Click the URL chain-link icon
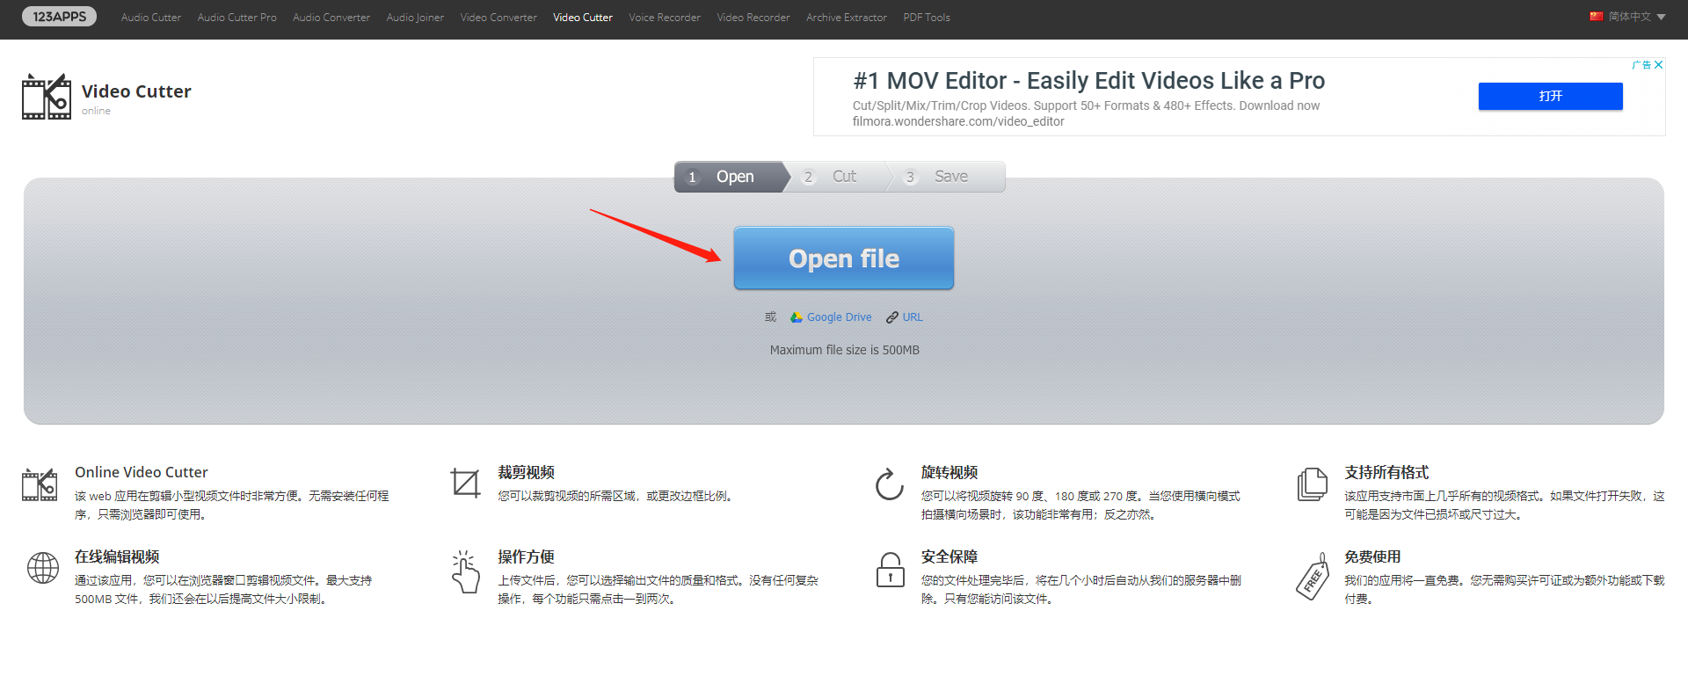 (892, 317)
